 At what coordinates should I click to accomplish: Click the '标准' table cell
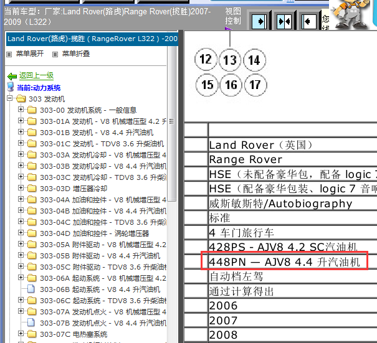click(x=293, y=218)
